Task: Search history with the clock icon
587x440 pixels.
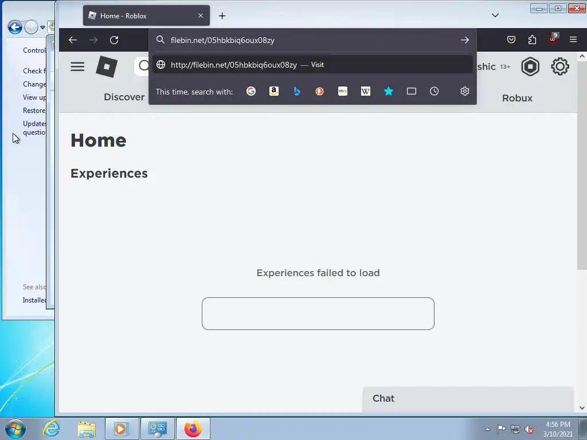Action: pos(435,91)
